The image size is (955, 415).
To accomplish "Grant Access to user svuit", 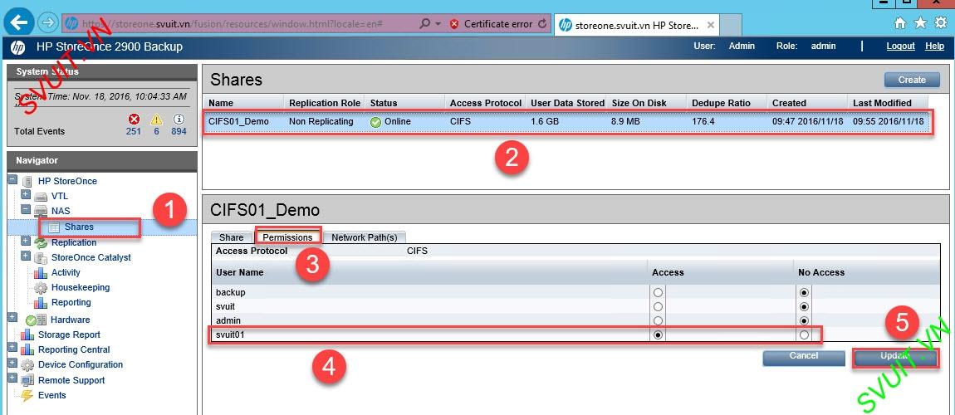I will [658, 307].
